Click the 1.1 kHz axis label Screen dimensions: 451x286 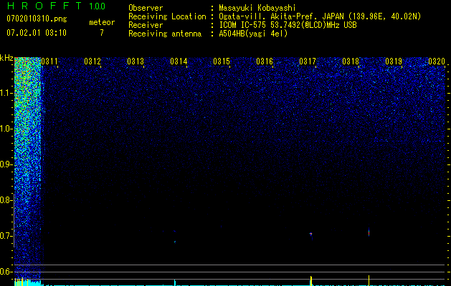[6, 93]
